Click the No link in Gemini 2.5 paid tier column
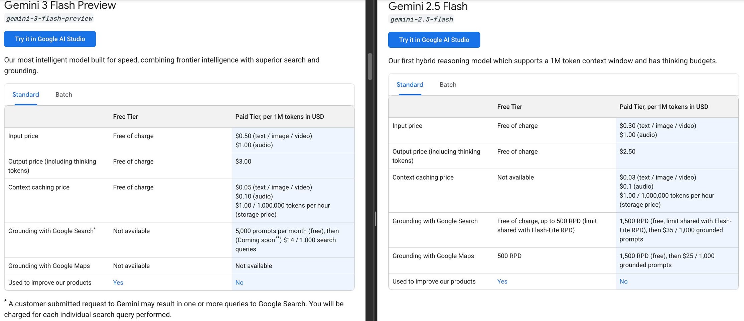 (623, 281)
